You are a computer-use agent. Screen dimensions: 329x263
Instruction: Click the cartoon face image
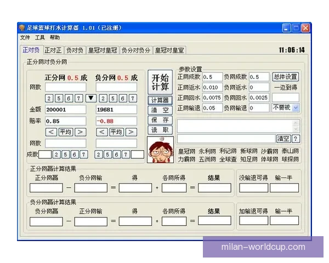161,150
